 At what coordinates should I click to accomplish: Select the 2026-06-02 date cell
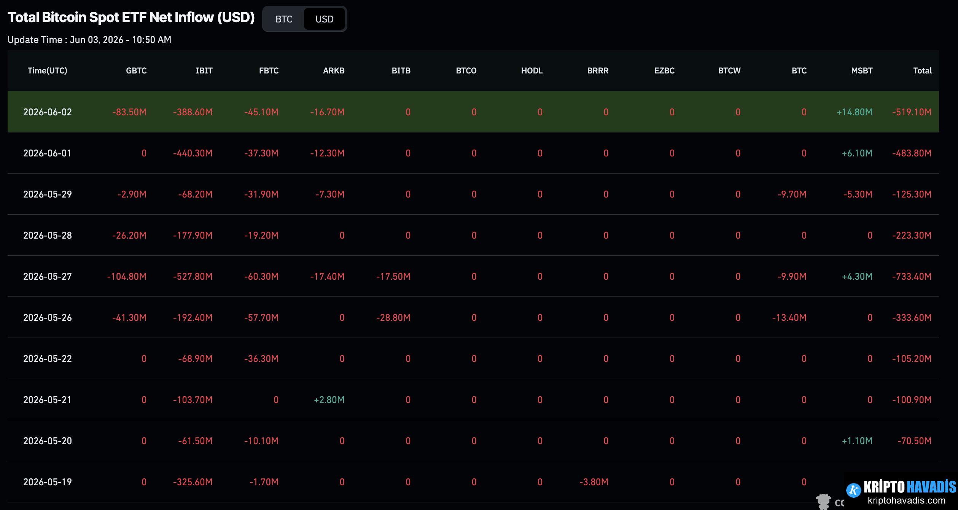pyautogui.click(x=48, y=112)
